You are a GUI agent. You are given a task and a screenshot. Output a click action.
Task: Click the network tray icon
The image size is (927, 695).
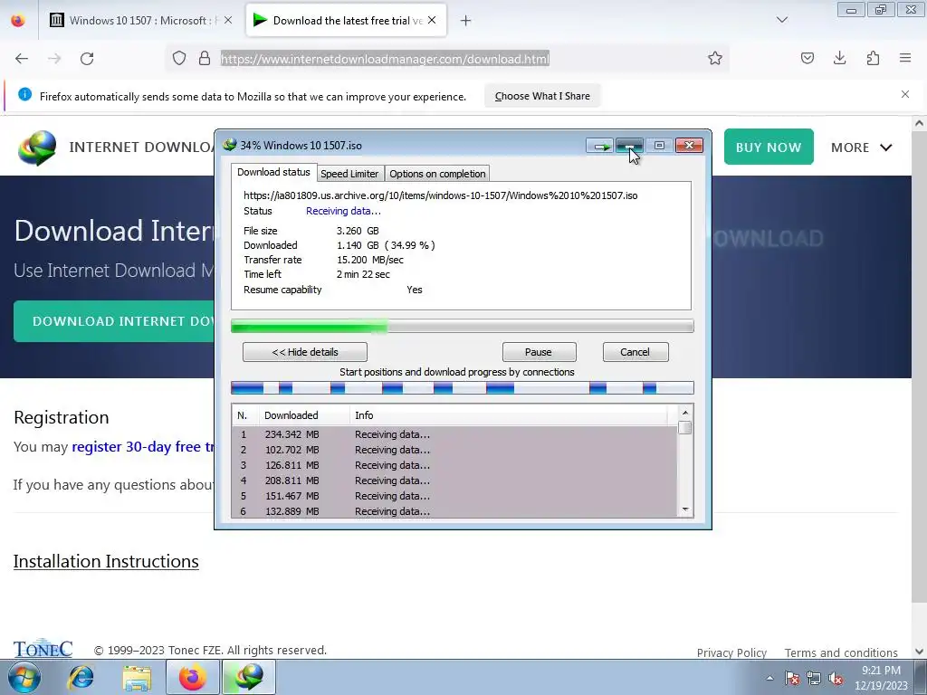point(814,678)
